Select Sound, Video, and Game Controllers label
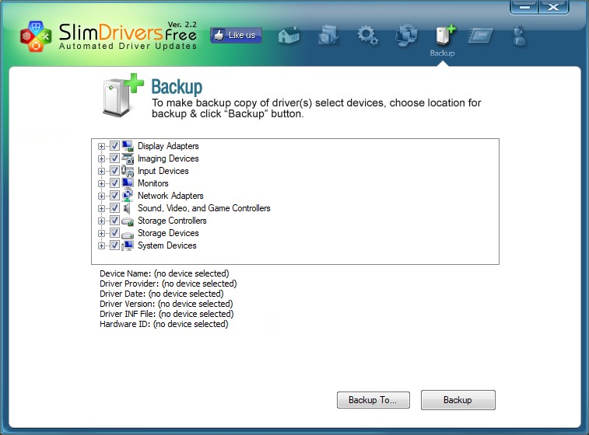The image size is (589, 435). 204,207
